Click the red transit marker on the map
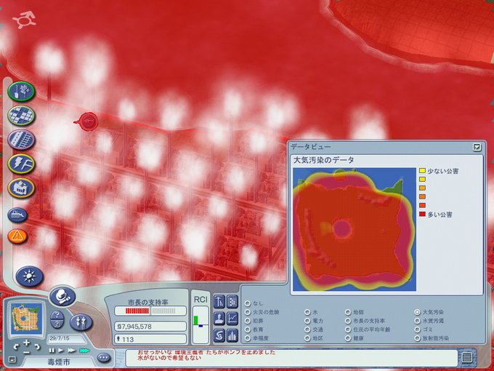This screenshot has width=494, height=371. click(88, 121)
